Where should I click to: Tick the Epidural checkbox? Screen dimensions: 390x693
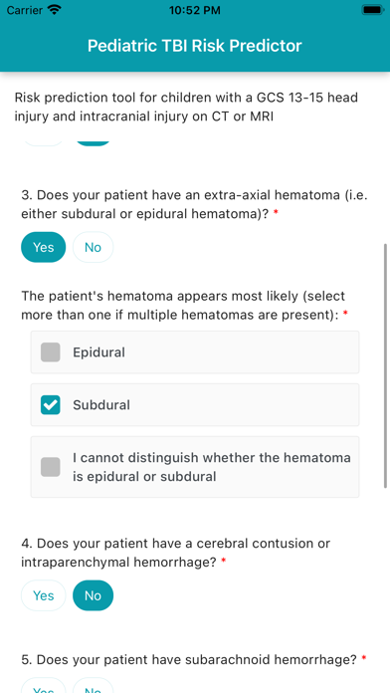pyautogui.click(x=51, y=352)
